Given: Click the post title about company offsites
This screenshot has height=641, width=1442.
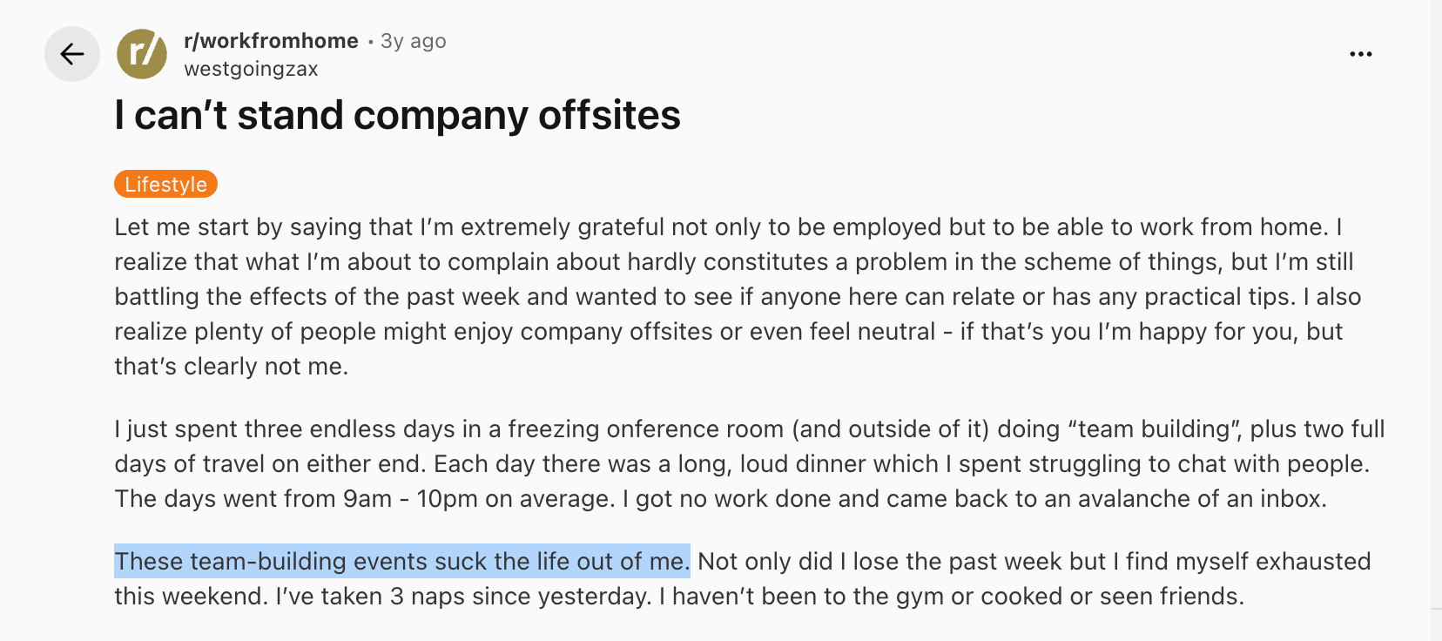Looking at the screenshot, I should [x=397, y=115].
